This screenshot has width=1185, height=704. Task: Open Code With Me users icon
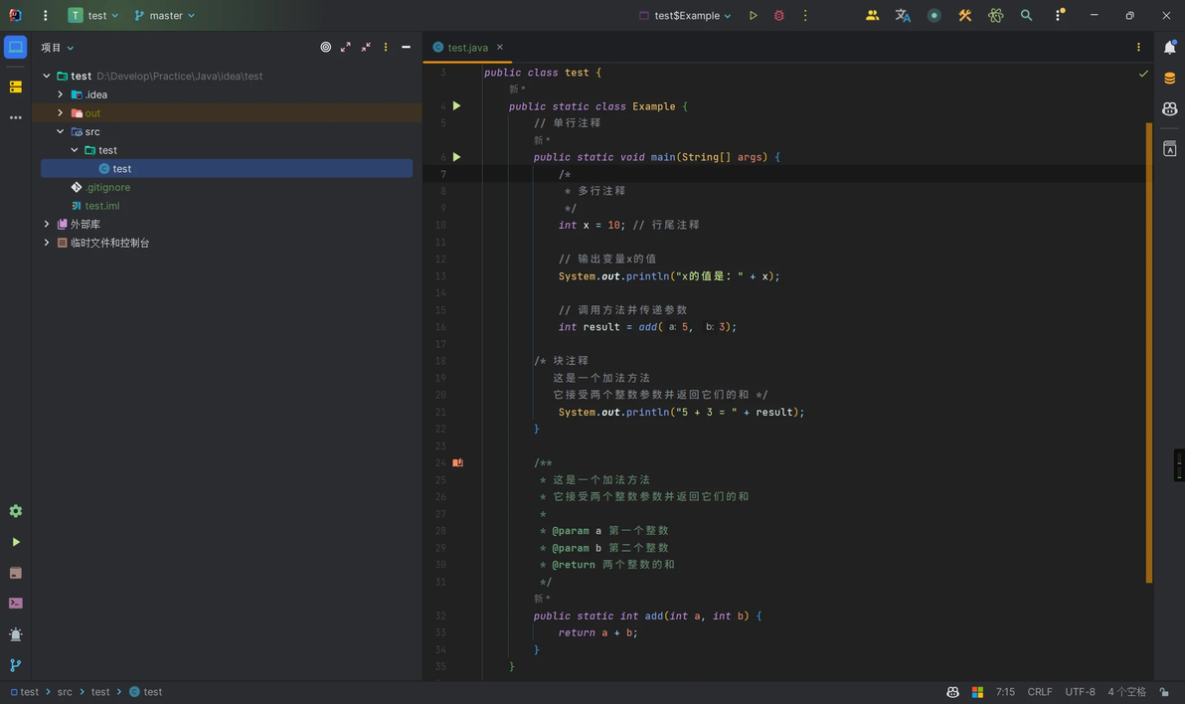pyautogui.click(x=872, y=15)
